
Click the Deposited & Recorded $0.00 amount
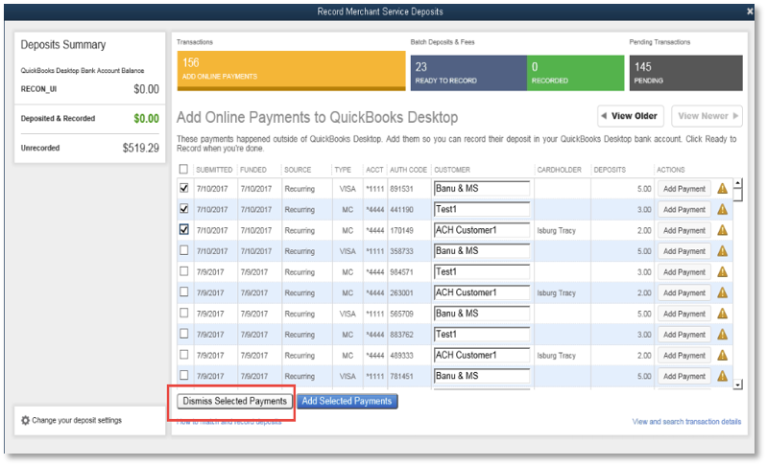pyautogui.click(x=146, y=119)
